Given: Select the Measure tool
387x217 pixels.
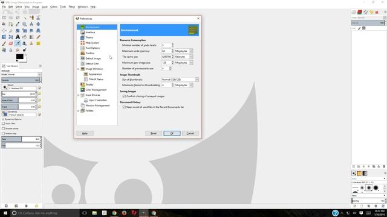Looking at the screenshot, I should tap(31, 24).
